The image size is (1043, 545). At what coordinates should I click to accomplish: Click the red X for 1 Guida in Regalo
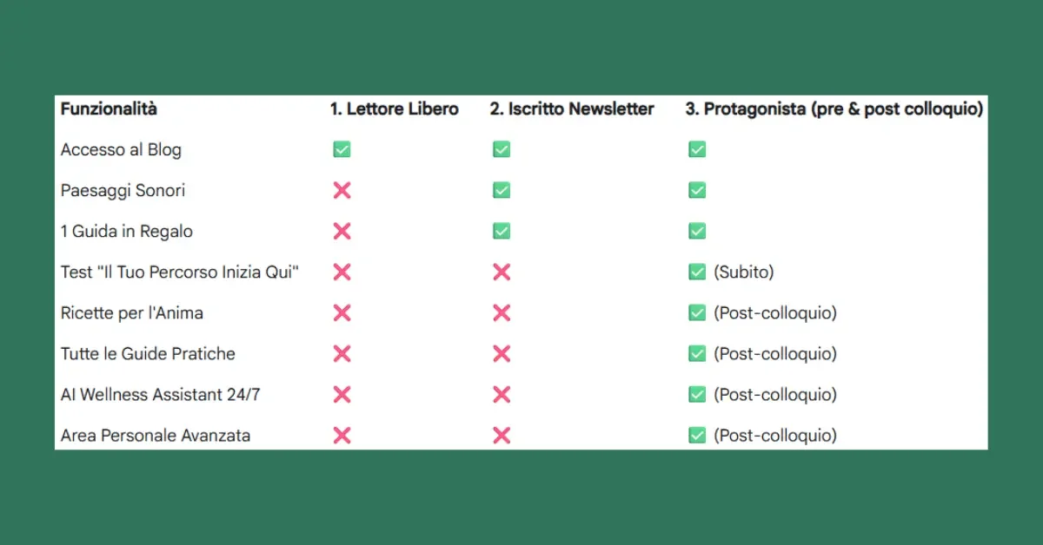click(342, 232)
